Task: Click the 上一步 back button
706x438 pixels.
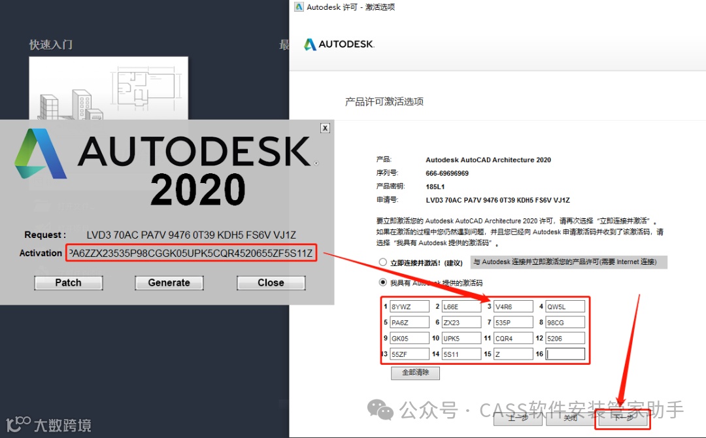Action: coord(518,418)
